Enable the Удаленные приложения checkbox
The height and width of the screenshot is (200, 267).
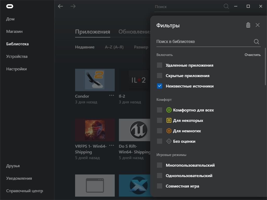tap(160, 65)
